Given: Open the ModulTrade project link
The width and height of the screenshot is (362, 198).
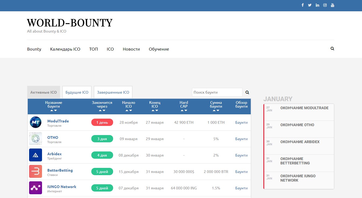Looking at the screenshot, I should 58,121.
